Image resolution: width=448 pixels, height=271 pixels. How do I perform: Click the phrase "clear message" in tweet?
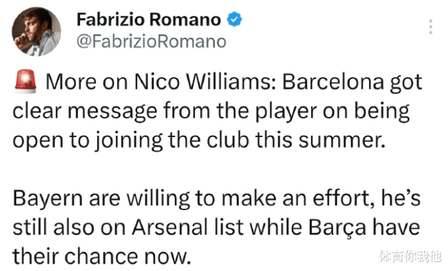(85, 112)
